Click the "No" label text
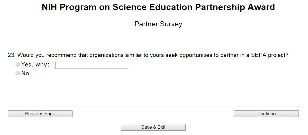The width and height of the screenshot is (308, 135). point(25,73)
